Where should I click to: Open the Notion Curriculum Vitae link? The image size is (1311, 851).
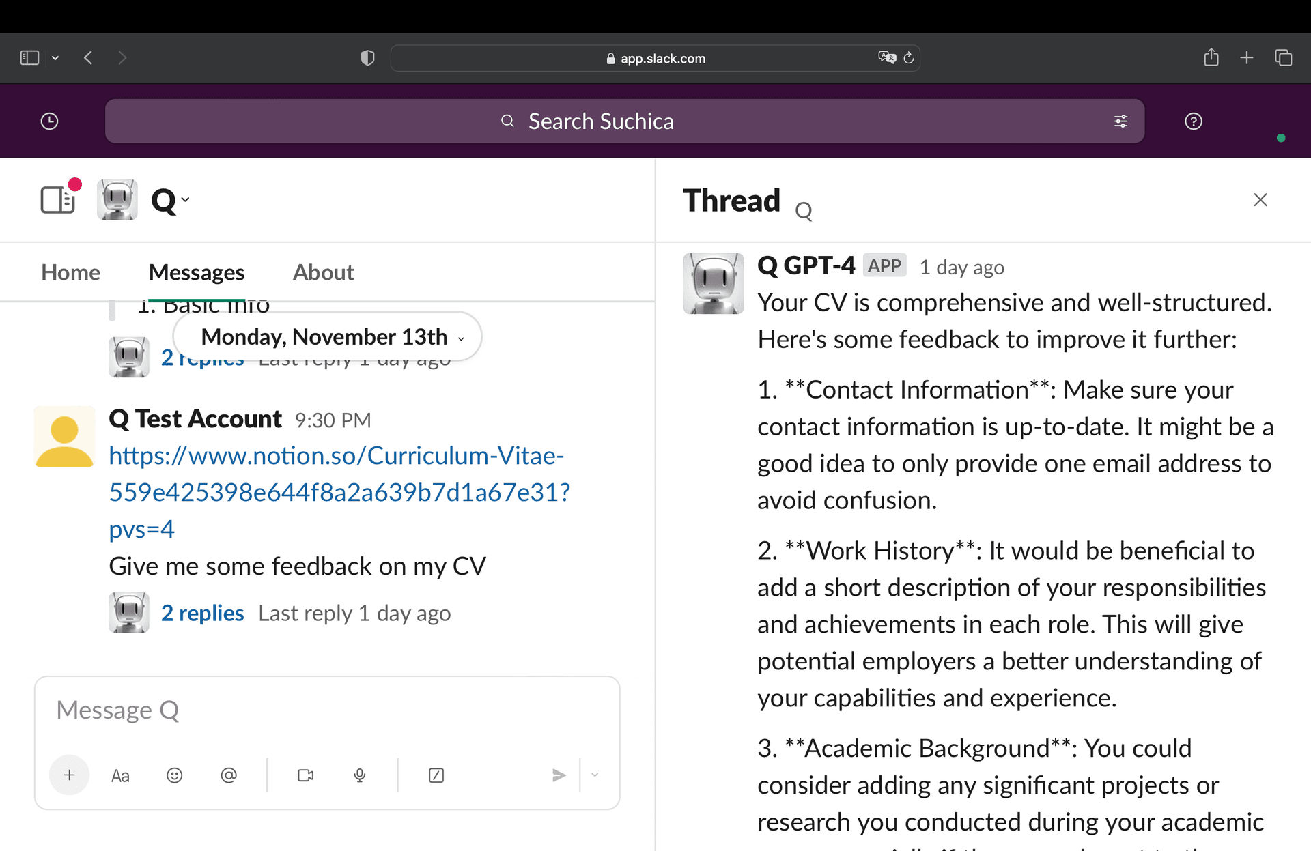(337, 491)
